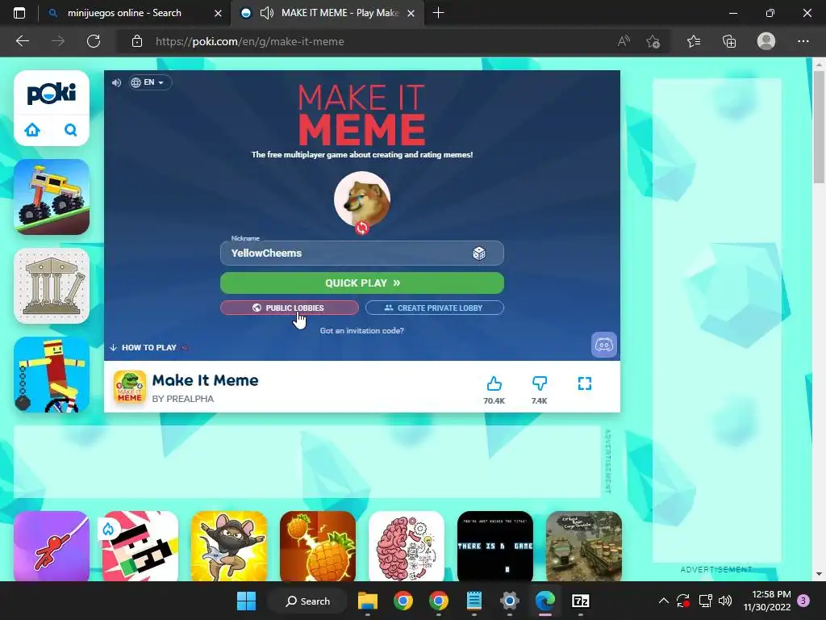Open the brain puzzle game thumbnail

[x=407, y=547]
